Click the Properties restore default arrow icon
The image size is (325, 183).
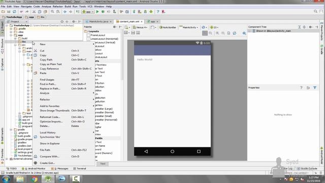click(x=308, y=88)
